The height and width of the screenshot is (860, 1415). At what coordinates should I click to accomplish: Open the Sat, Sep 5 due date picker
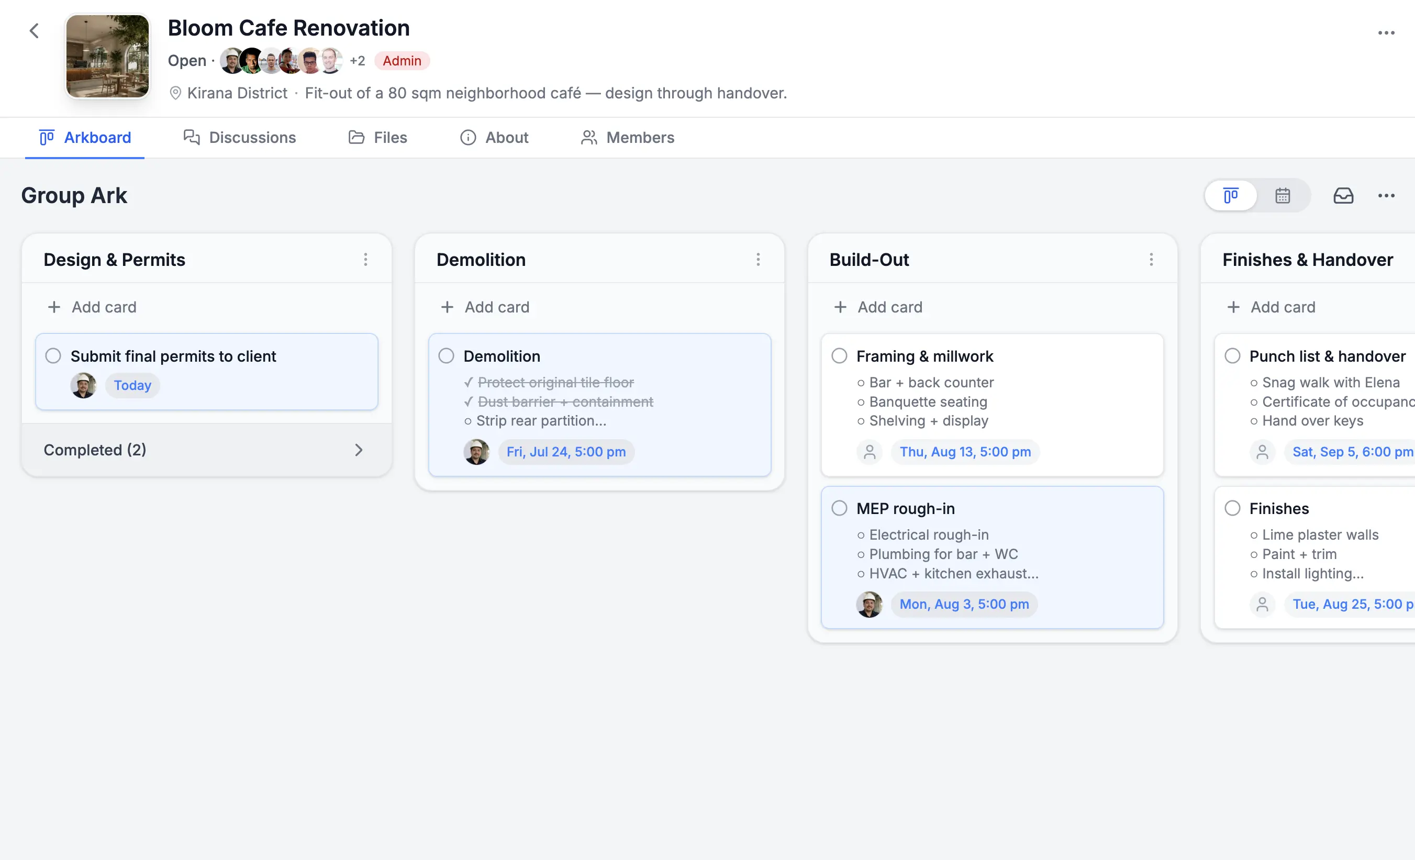coord(1351,452)
